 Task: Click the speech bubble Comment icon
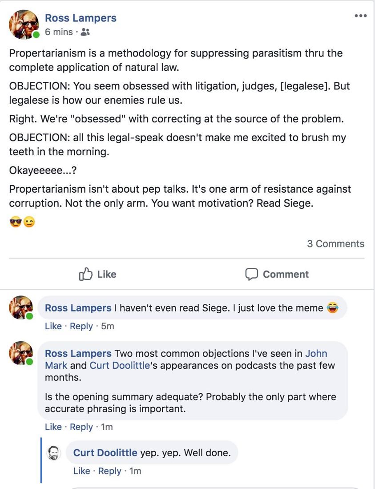[x=252, y=274]
